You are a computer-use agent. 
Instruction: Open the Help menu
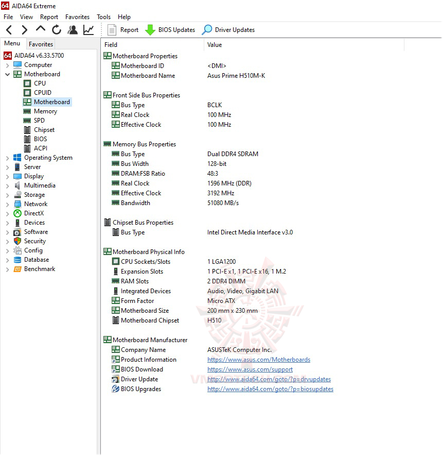pos(124,17)
